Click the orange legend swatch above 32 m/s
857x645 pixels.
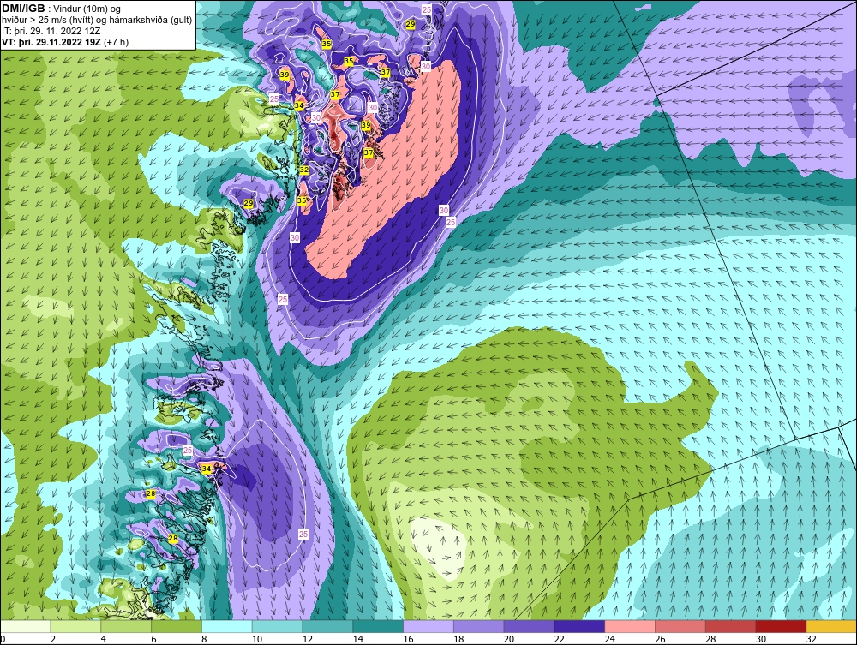point(831,626)
